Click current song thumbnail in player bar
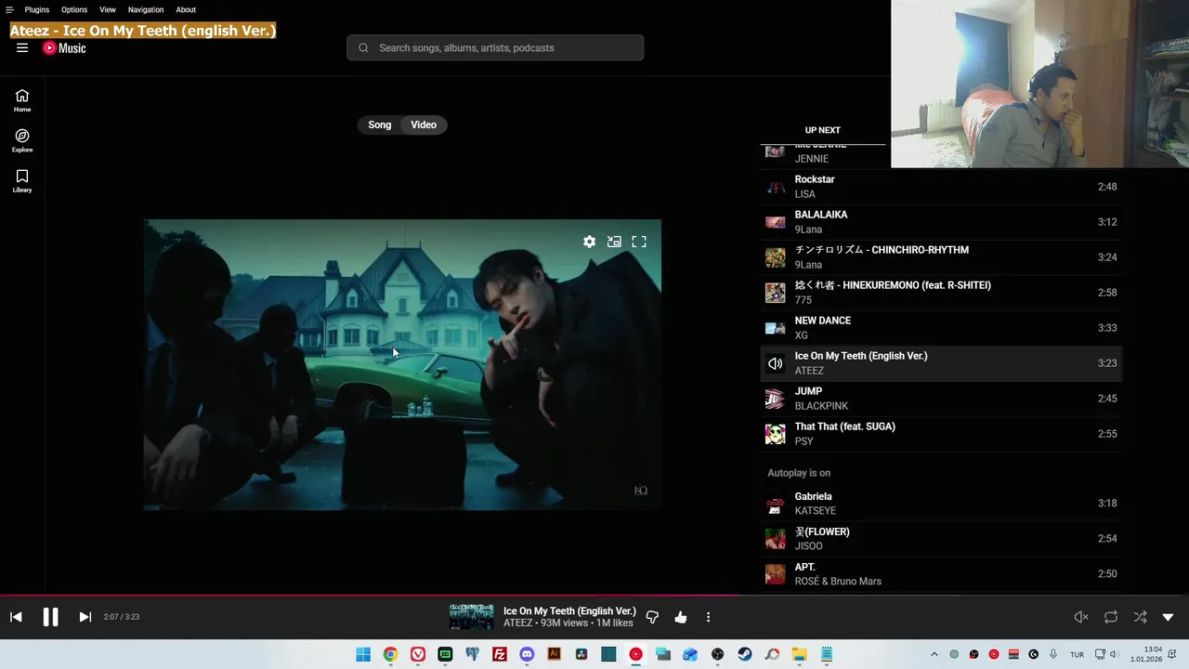This screenshot has width=1189, height=669. (x=472, y=617)
